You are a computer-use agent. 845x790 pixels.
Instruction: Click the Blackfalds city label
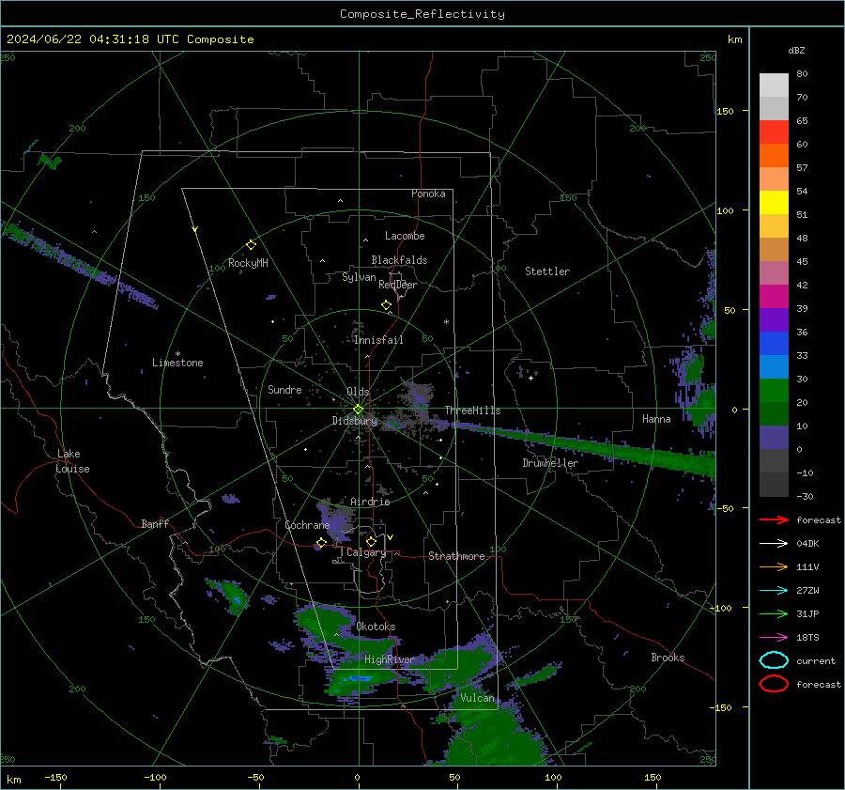[x=399, y=260]
